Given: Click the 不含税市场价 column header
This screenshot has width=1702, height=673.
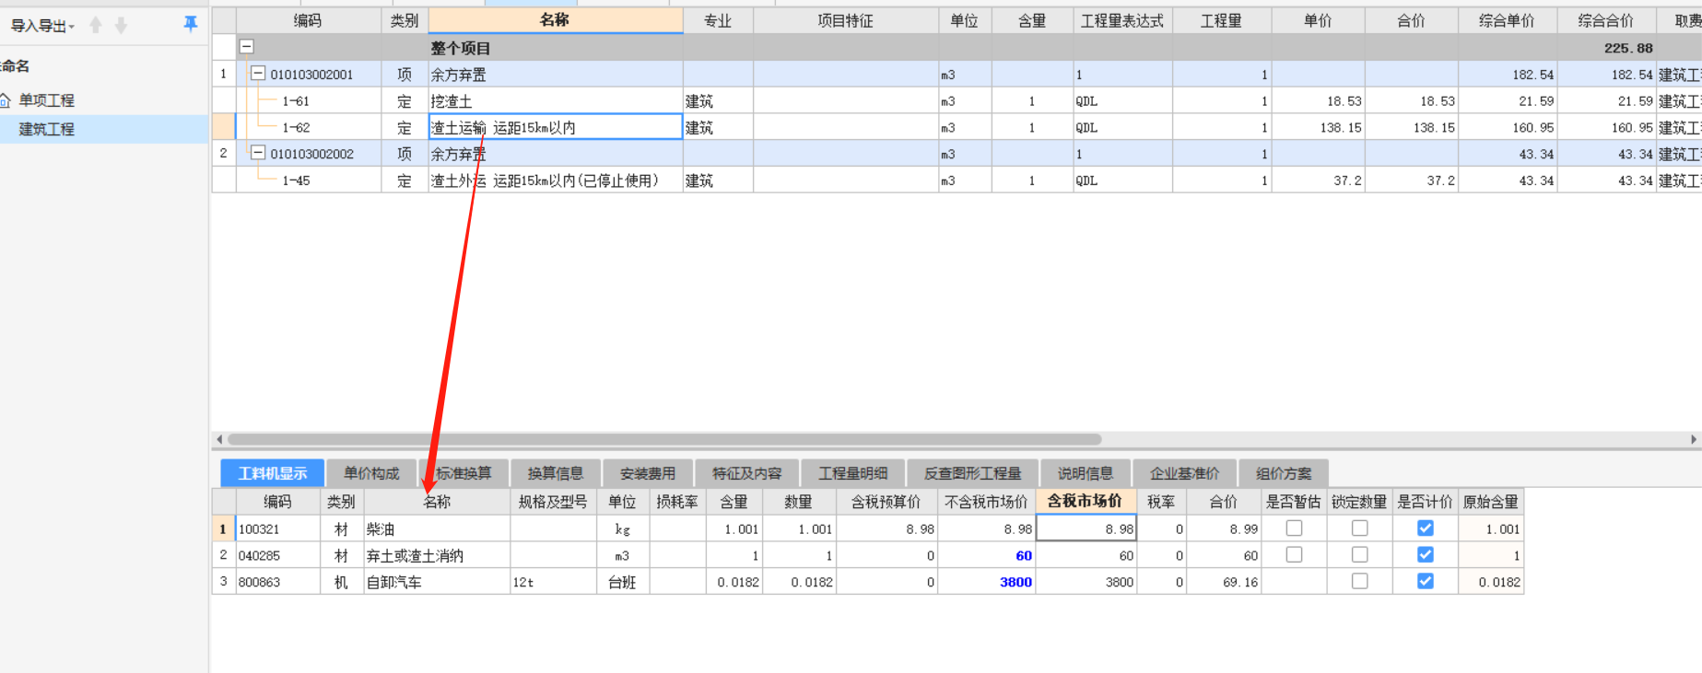Looking at the screenshot, I should click(986, 502).
